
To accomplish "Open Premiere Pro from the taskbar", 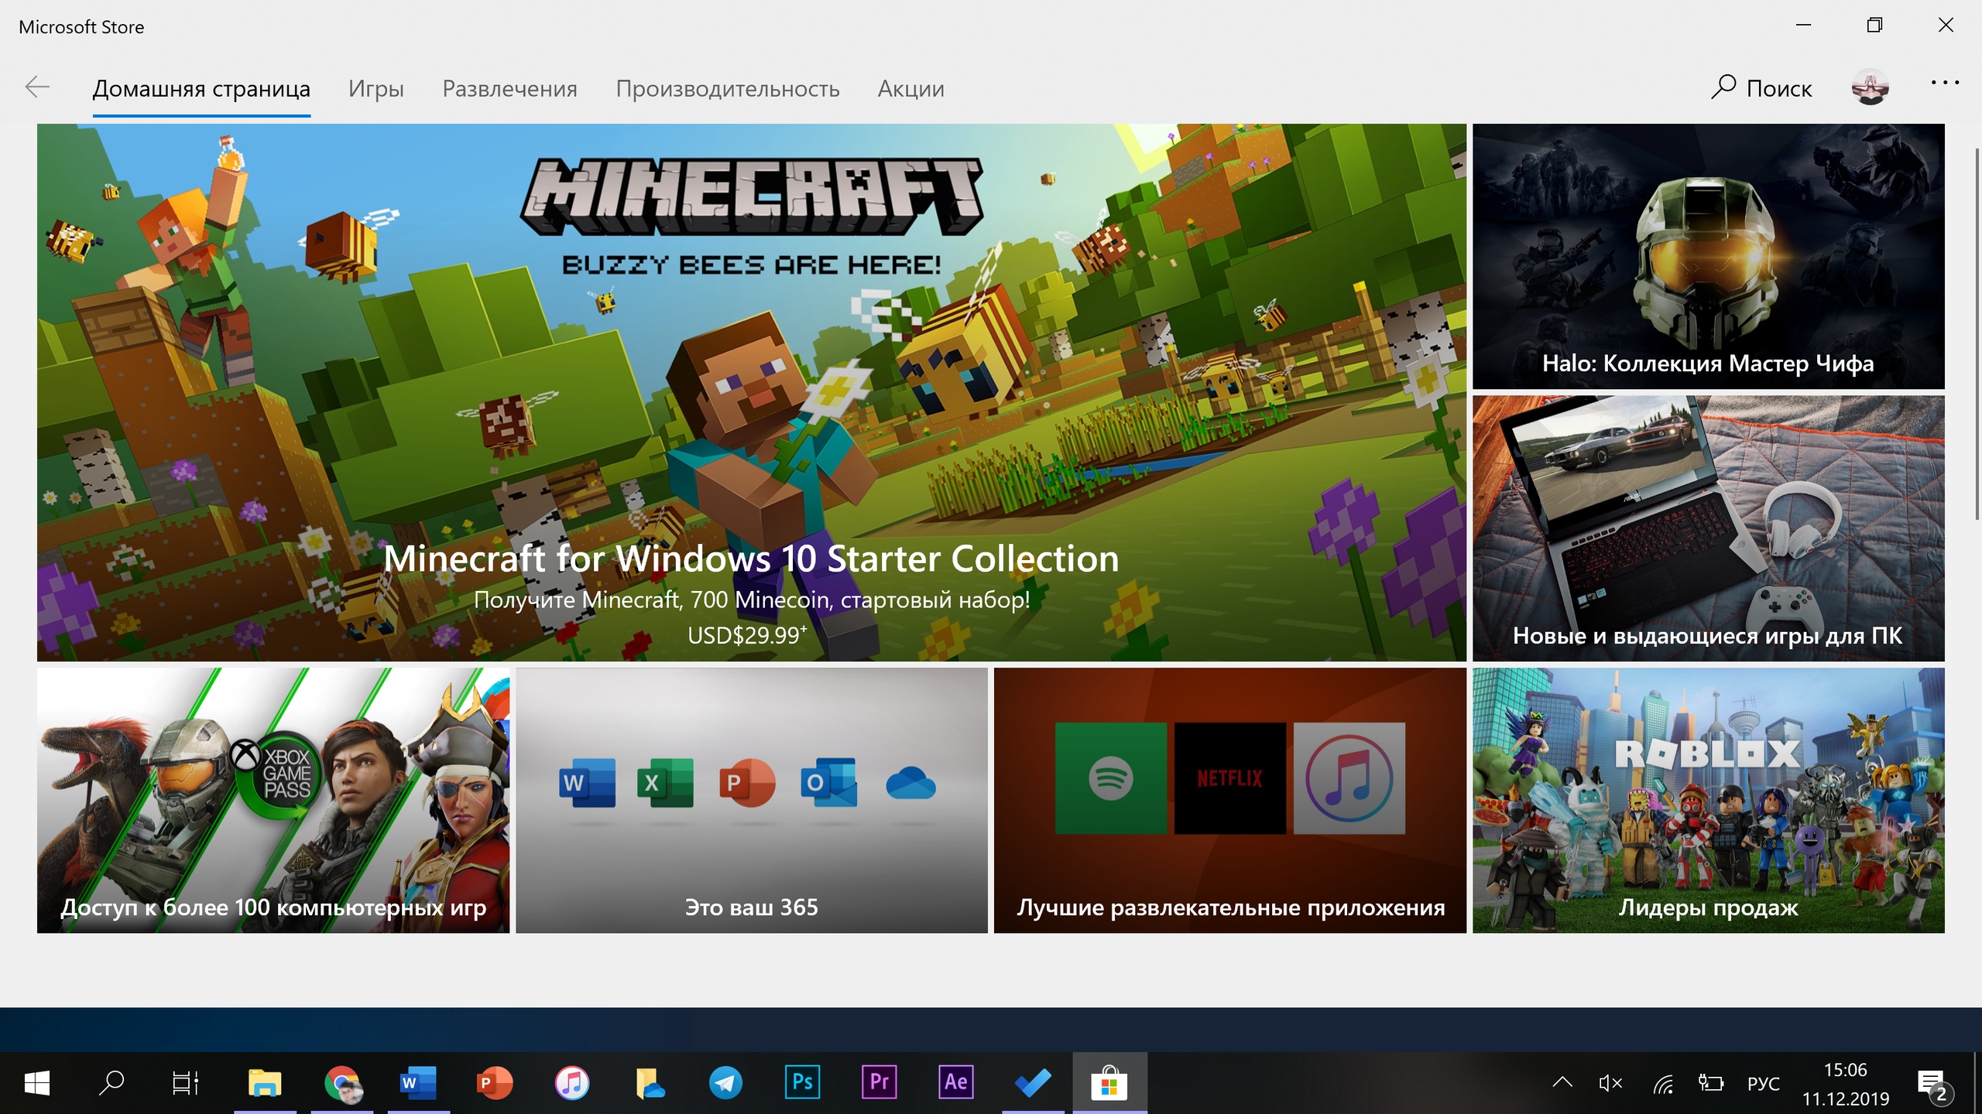I will point(879,1083).
